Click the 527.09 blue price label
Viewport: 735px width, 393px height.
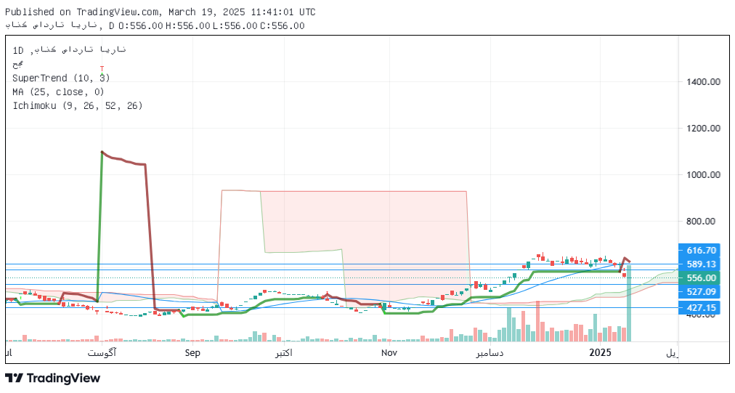(x=699, y=292)
